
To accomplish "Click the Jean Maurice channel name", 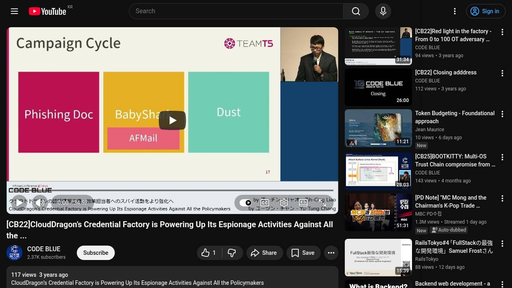I will 430,130.
